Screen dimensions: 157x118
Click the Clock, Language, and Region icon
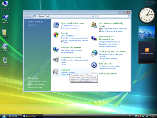(x=94, y=53)
